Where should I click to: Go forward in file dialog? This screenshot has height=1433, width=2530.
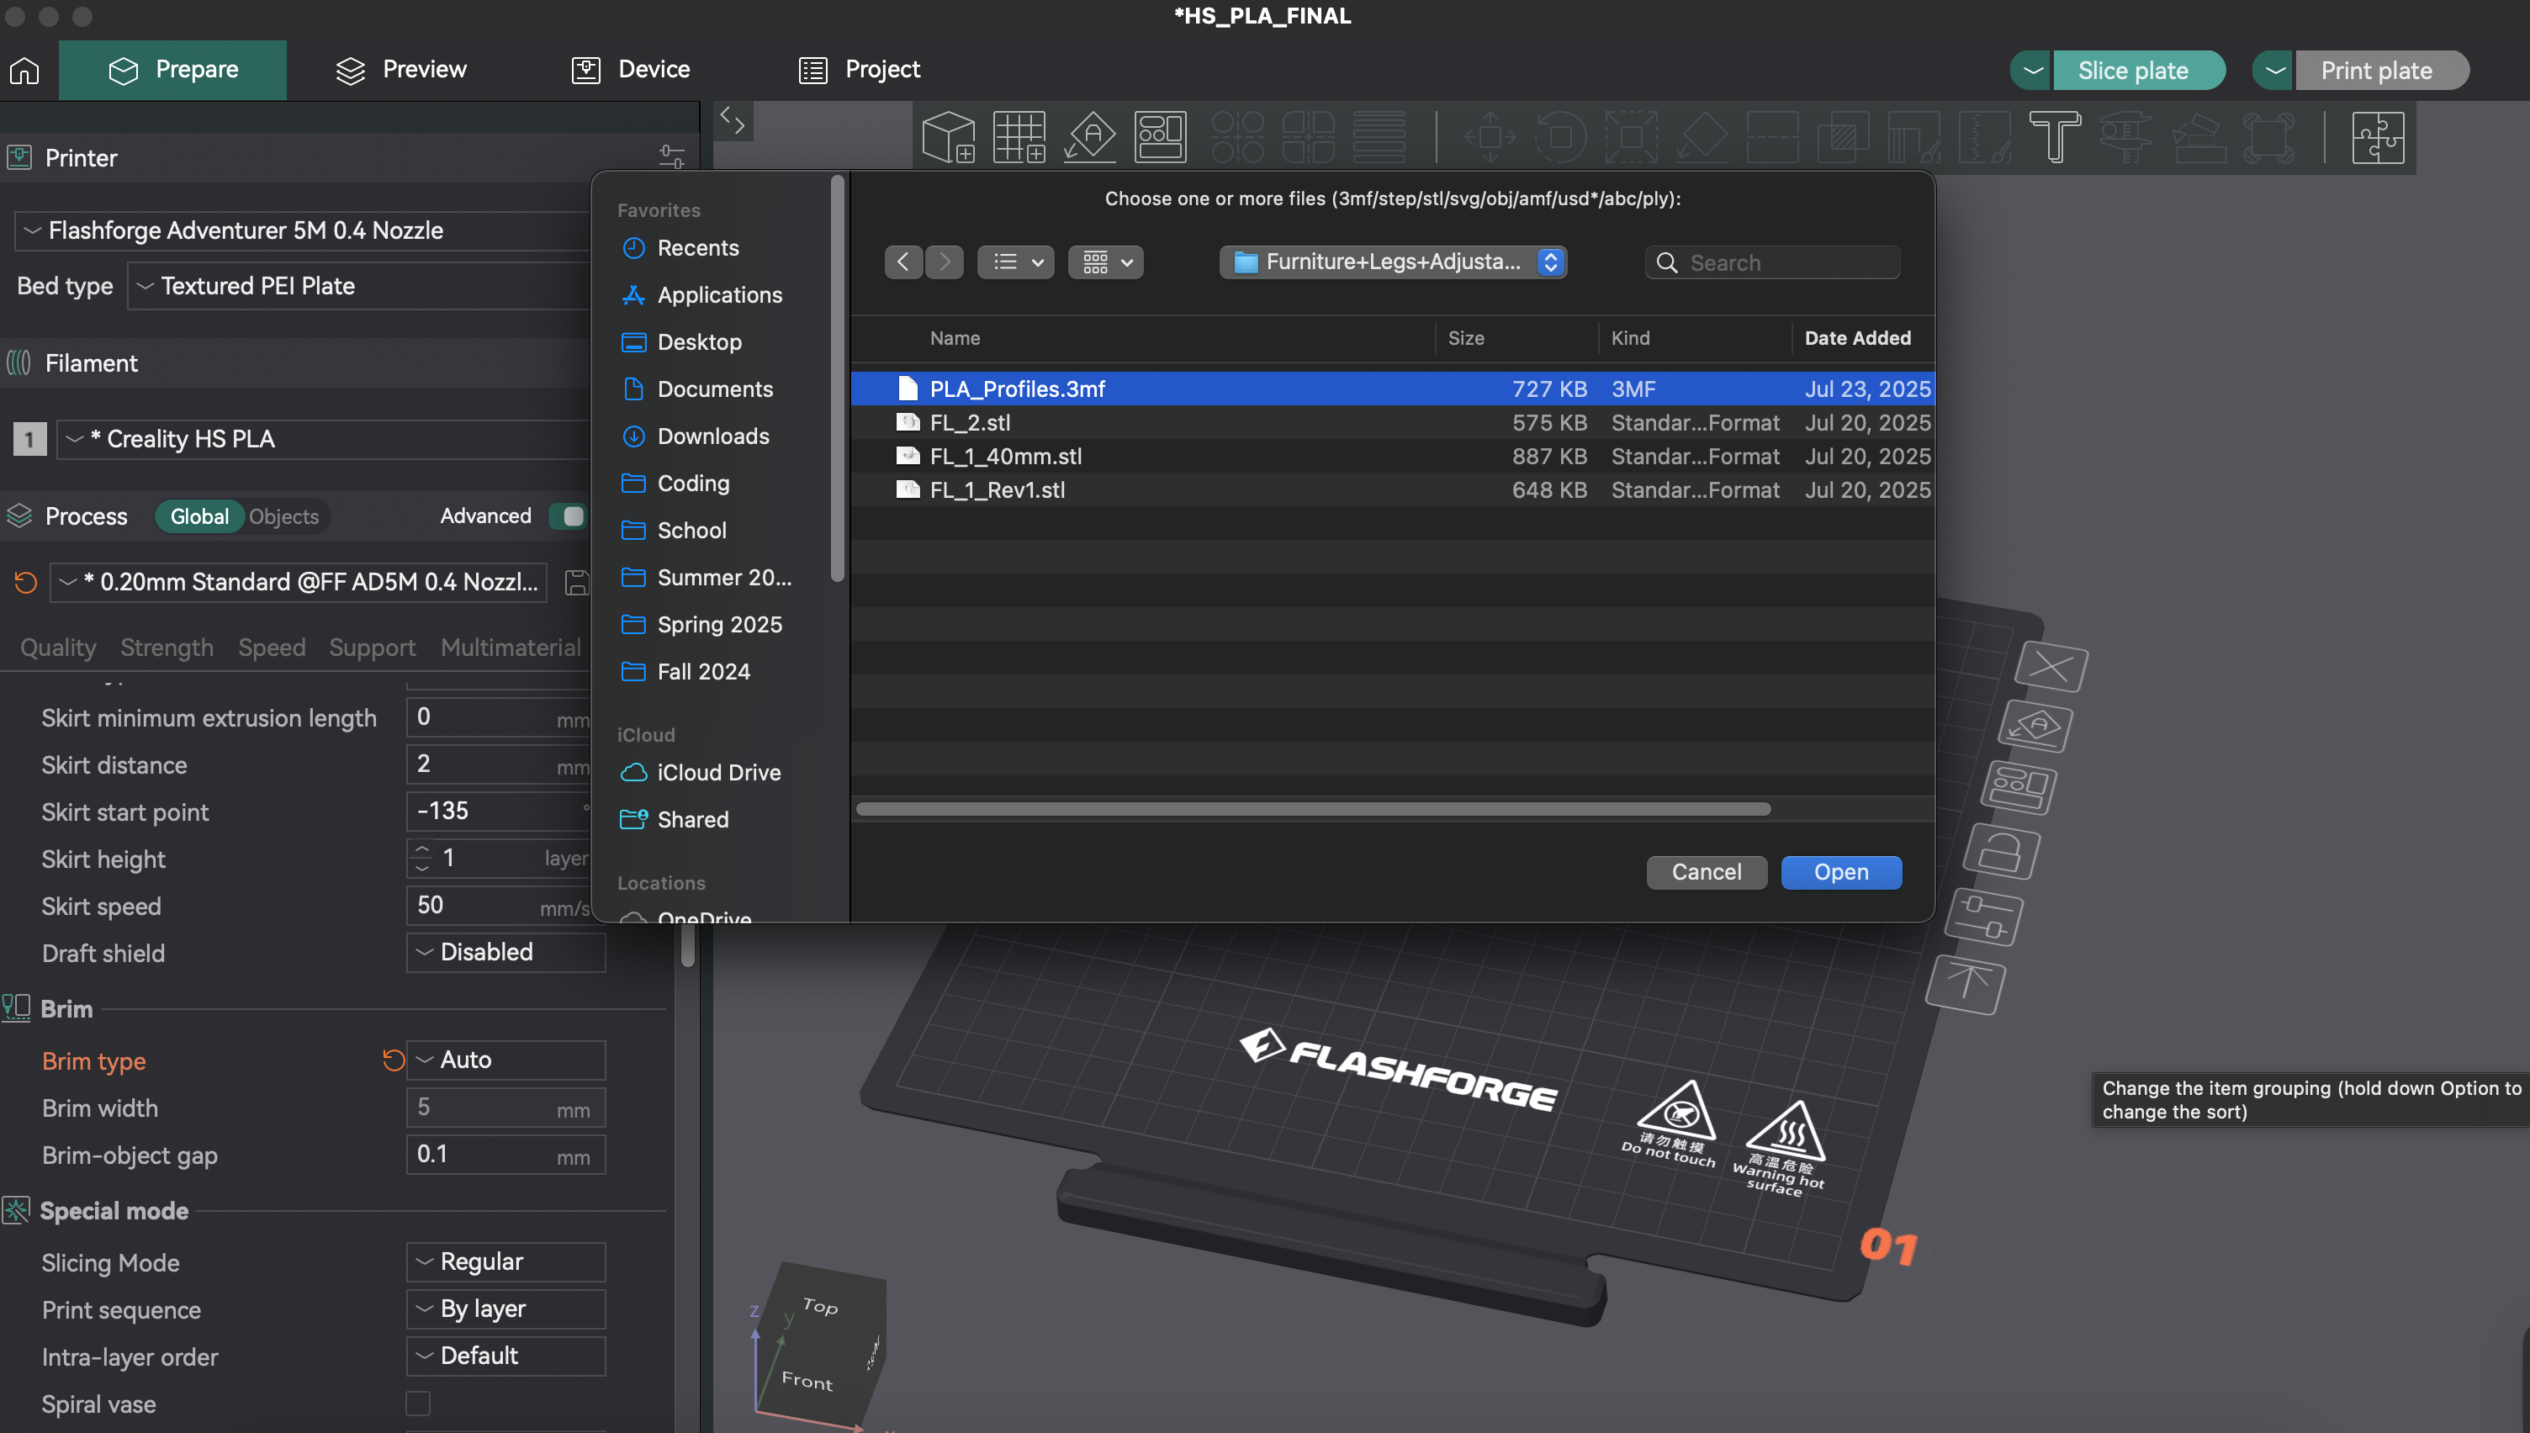[x=945, y=262]
